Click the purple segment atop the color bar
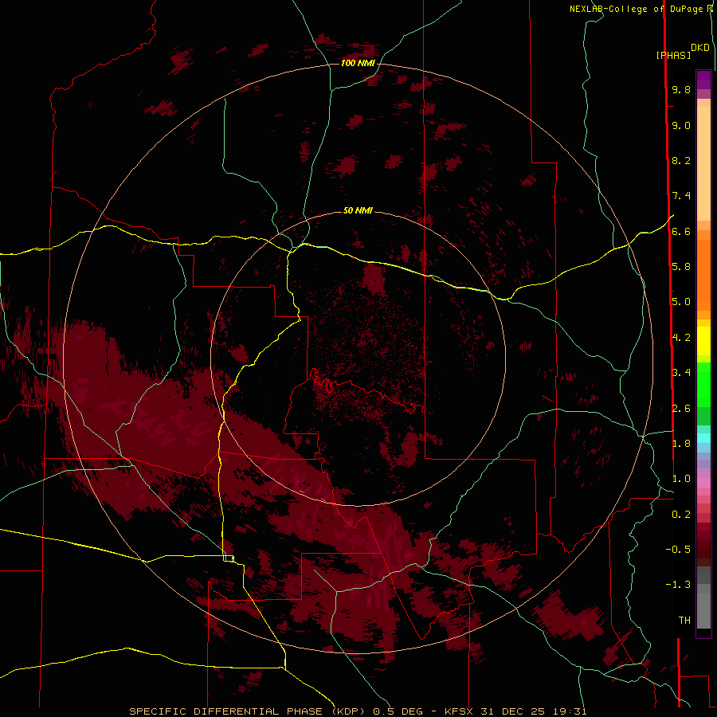This screenshot has width=717, height=717. [x=703, y=80]
